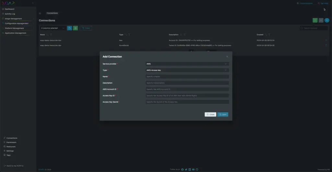This screenshot has width=332, height=172.
Task: Click the AzureSecret type cell
Action: [x=124, y=45]
